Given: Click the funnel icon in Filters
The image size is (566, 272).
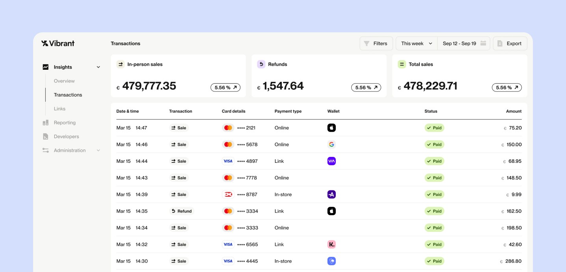Looking at the screenshot, I should tap(367, 43).
